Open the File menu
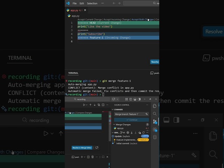224x168 pixels. pos(75,3)
